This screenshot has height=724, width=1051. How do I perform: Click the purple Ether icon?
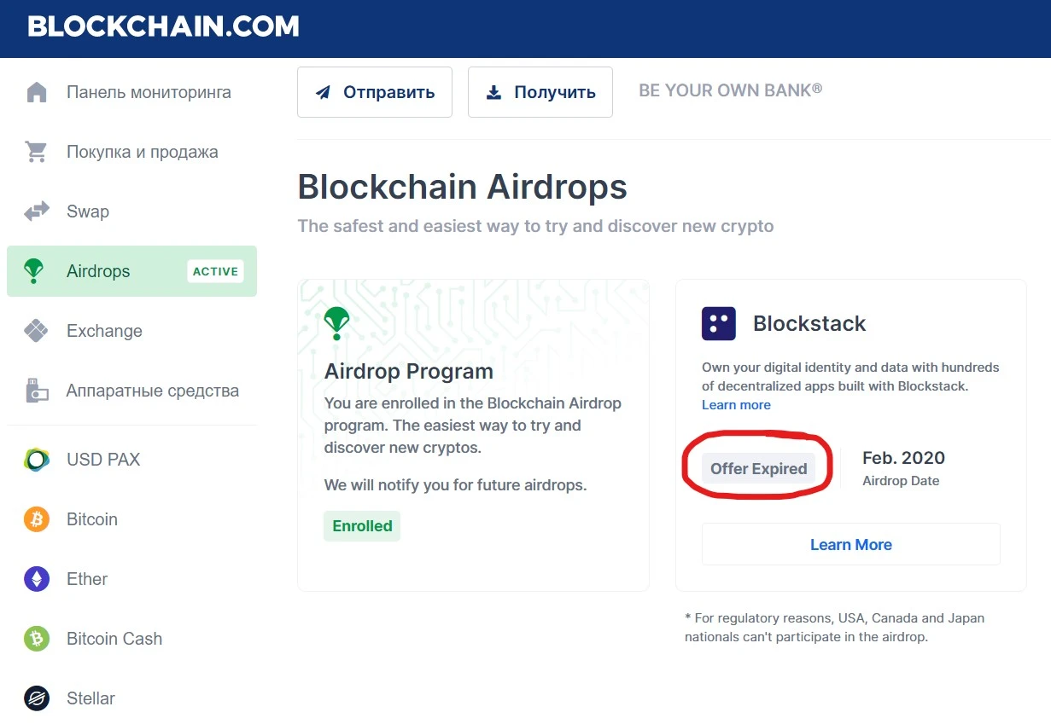(37, 579)
